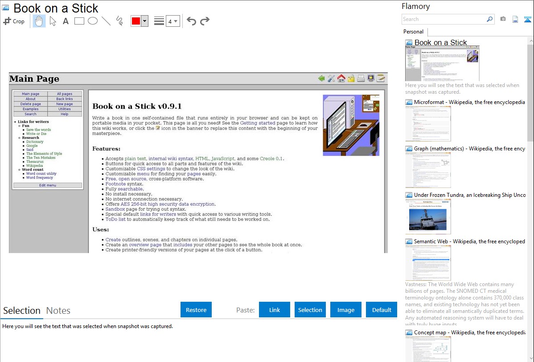Select the straight line tool
Viewport: 534px width, 362px height.
tap(106, 21)
